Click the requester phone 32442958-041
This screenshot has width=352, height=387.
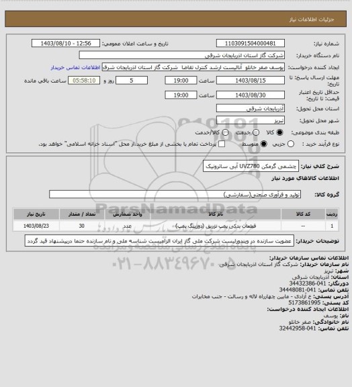298,329
